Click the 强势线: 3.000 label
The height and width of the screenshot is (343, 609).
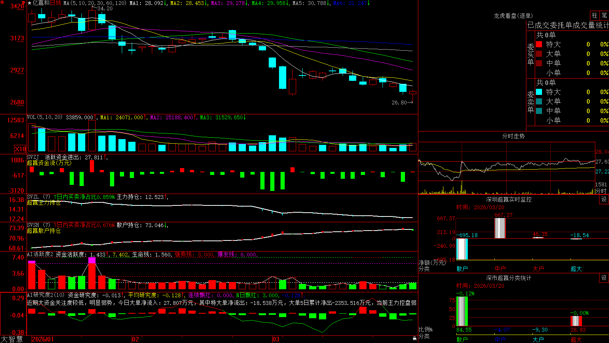click(x=194, y=254)
